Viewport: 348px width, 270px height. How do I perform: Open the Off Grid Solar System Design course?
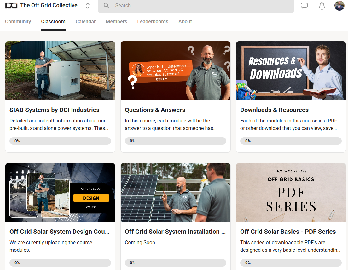pyautogui.click(x=59, y=232)
